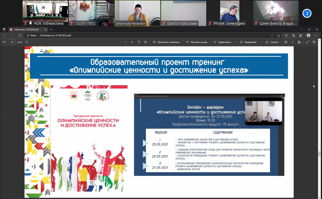Screen dimensions: 322x199
Task: Click the PDF search magnifier icon
Action: [27, 42]
